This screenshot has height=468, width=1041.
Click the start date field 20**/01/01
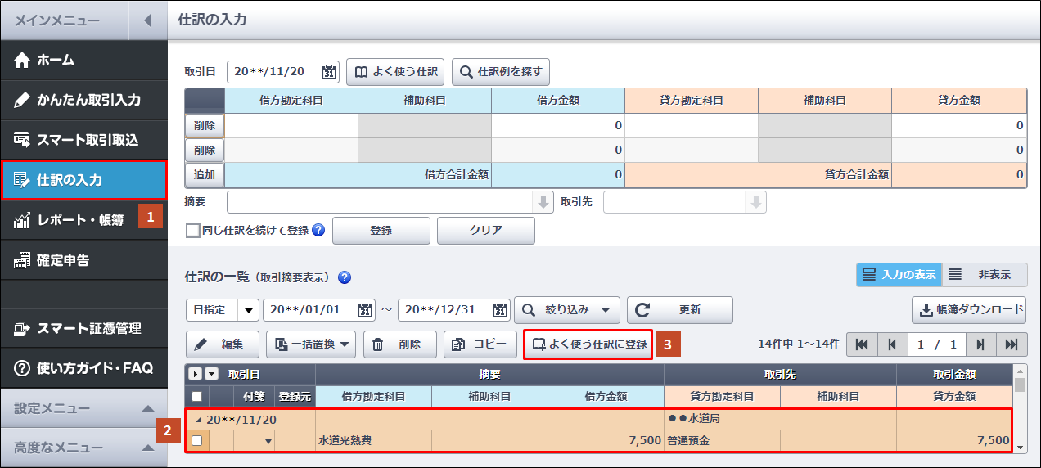[309, 310]
